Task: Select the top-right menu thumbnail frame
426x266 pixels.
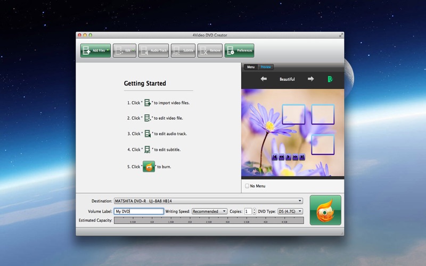Action: [323, 114]
